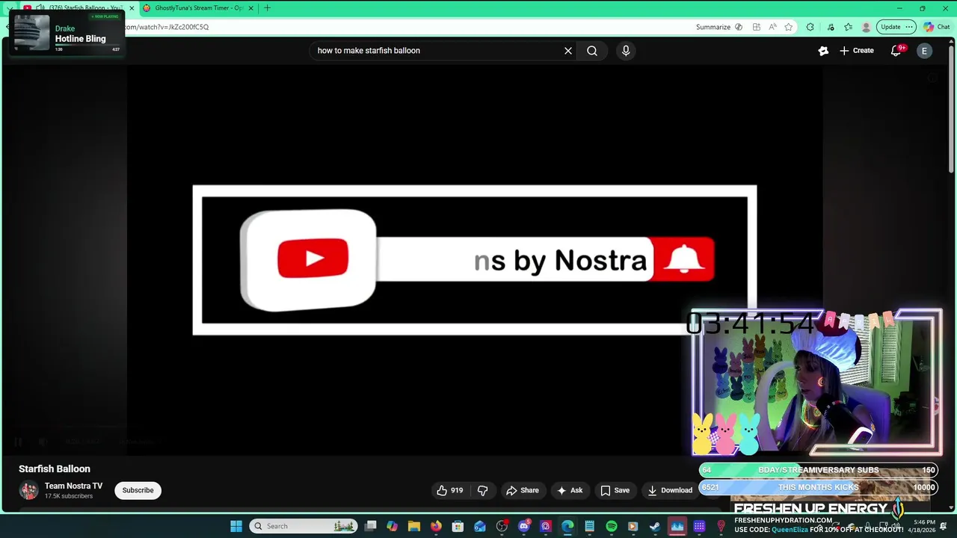This screenshot has height=538, width=957.
Task: Download the Starfish Balloon video
Action: [670, 490]
